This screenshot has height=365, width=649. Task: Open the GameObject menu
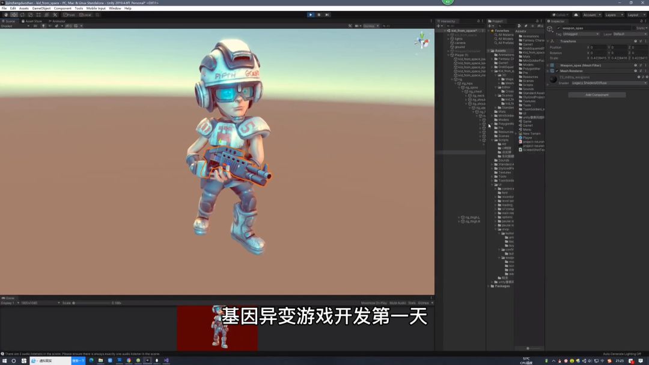[x=41, y=8]
